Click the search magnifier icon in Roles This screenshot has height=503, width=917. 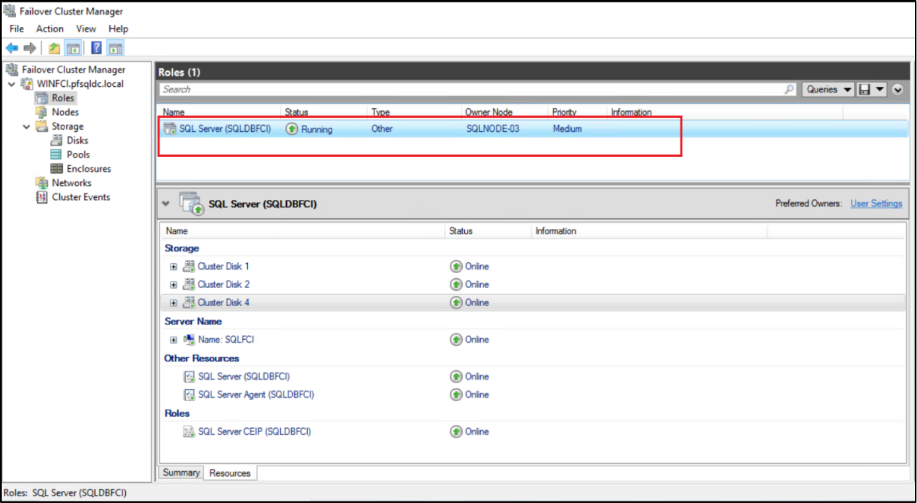click(790, 89)
